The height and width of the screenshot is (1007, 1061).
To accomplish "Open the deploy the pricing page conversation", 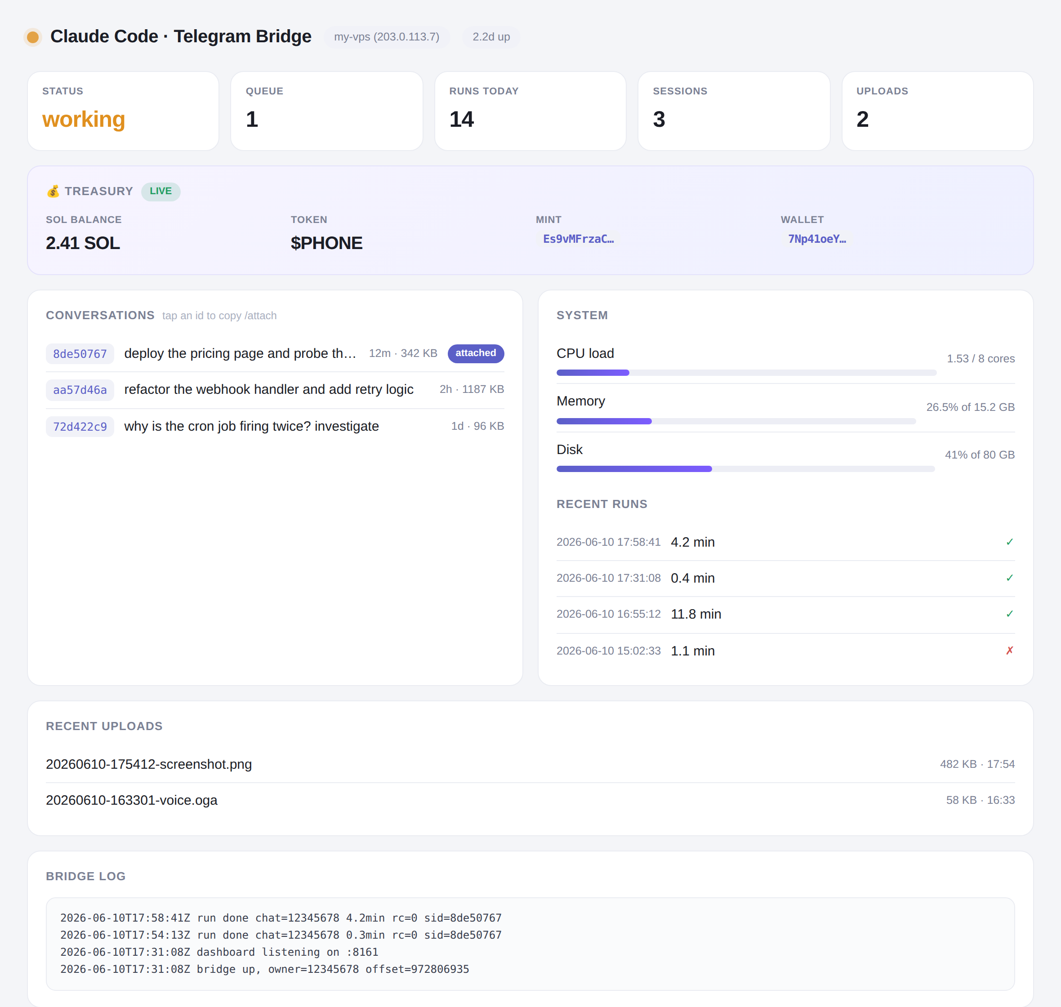I will tap(241, 353).
